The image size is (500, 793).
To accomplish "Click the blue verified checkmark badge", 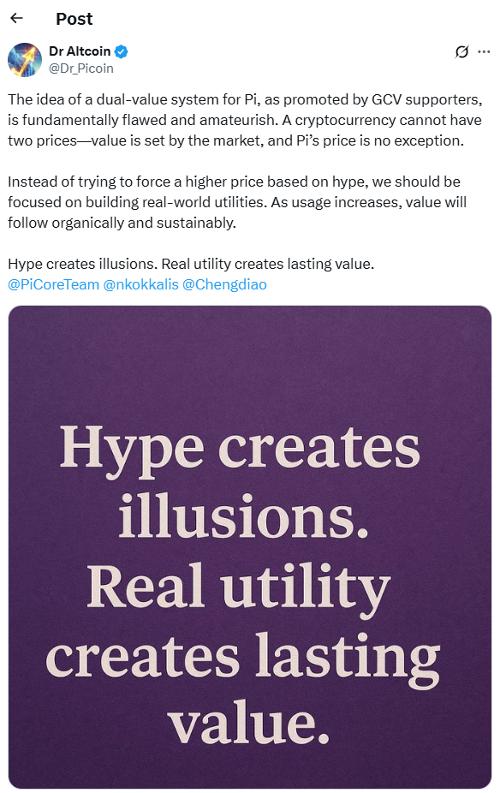I will tap(121, 51).
